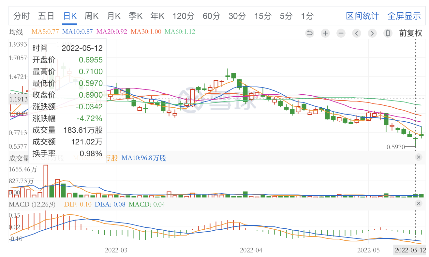The image size is (429, 257).
Task: Switch to the 60分 interval tab
Action: 211,16
